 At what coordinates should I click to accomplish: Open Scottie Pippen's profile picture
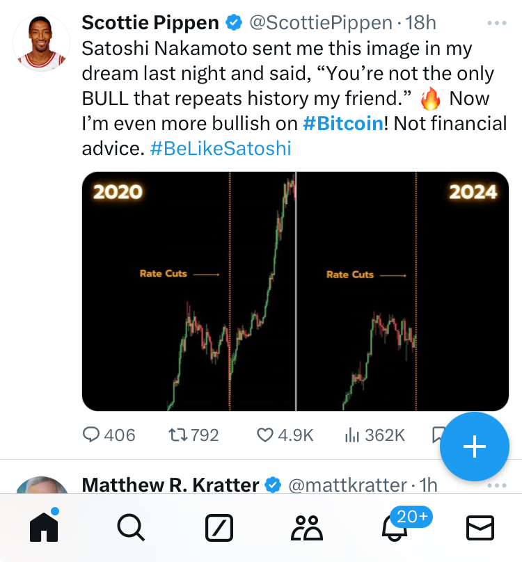pyautogui.click(x=41, y=42)
